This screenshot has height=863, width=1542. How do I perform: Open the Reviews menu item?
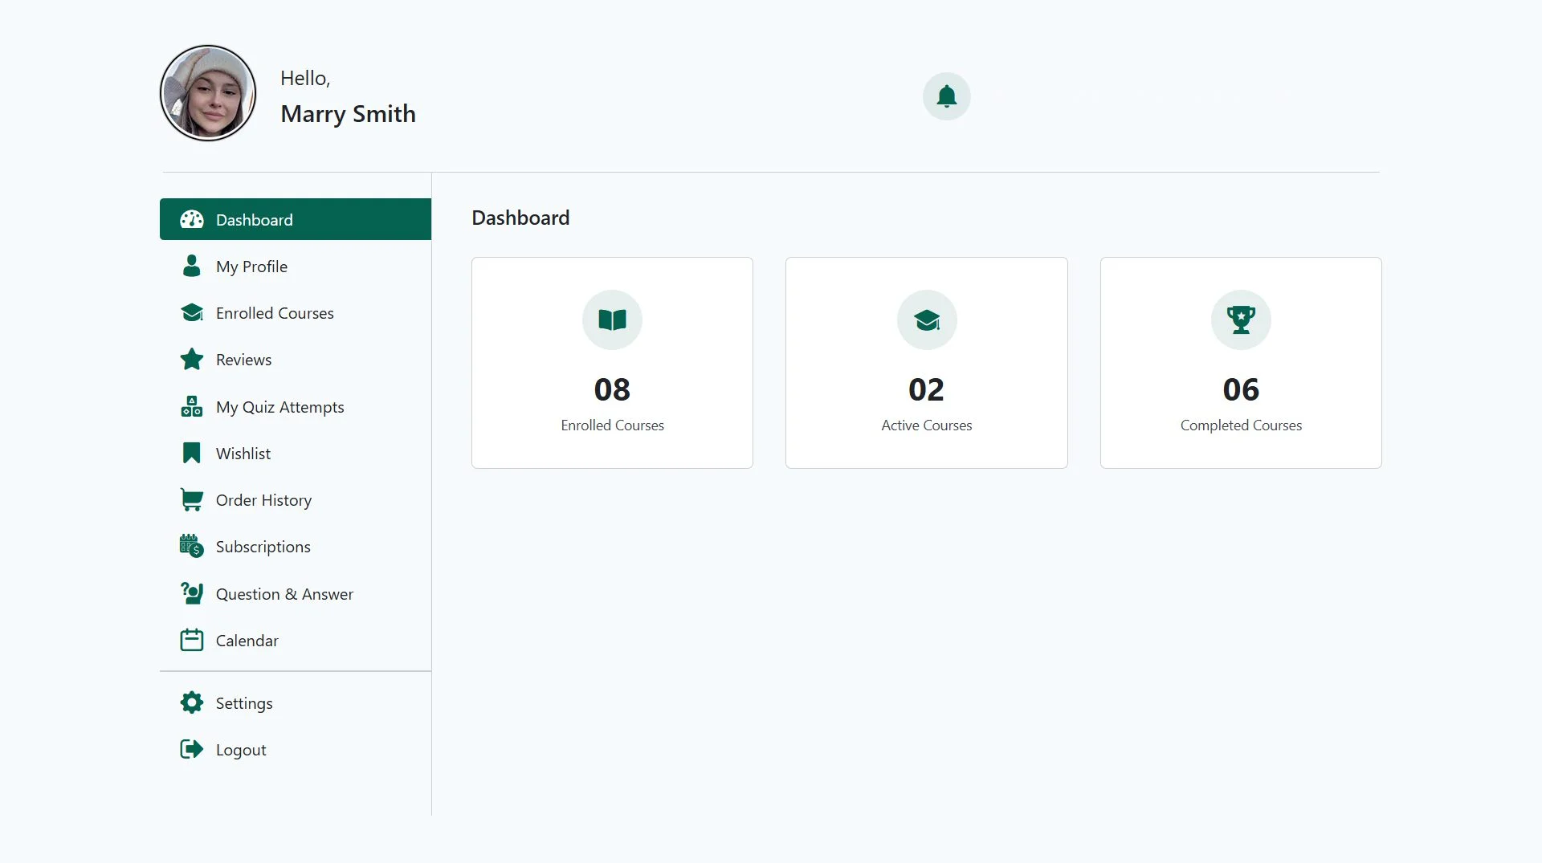coord(243,360)
